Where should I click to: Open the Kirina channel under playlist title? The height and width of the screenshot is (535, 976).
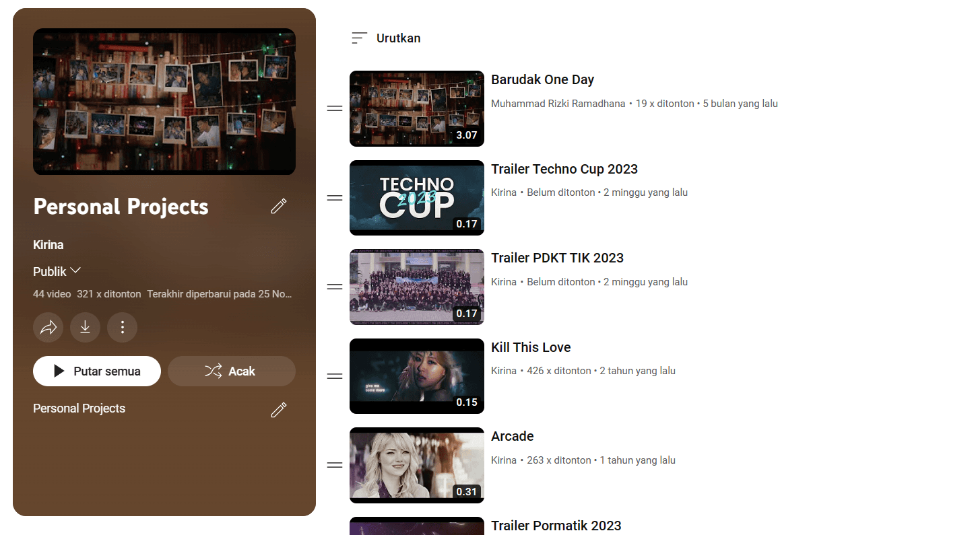(48, 245)
